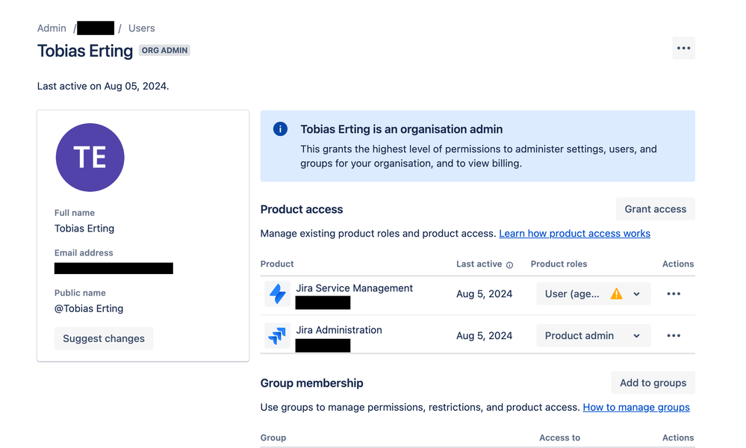Open actions menu for Jira Administration row

(x=674, y=336)
